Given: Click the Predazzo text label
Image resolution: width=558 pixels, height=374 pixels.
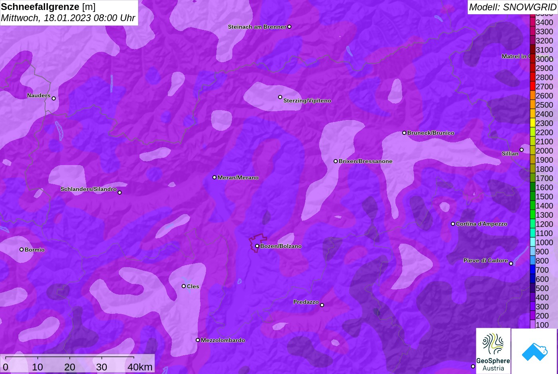Looking at the screenshot, I should [306, 302].
